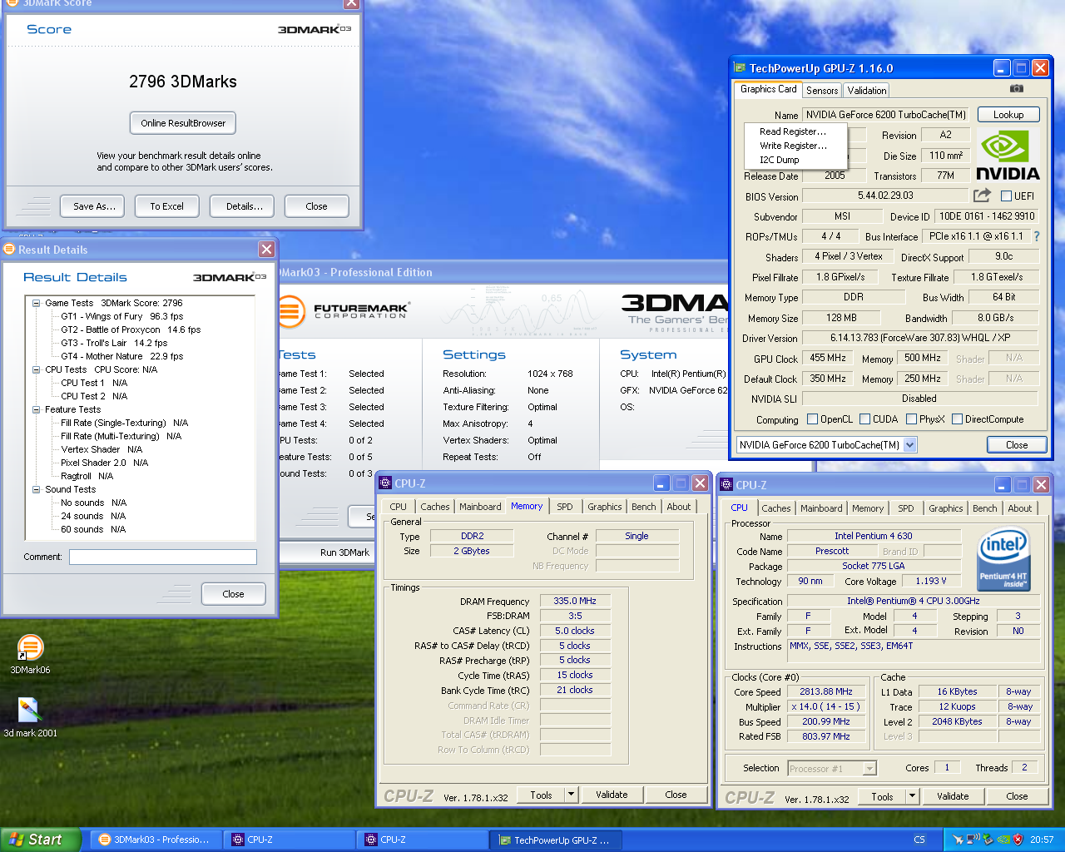Open SPD tab in Memory CPU-Z window
Viewport: 1065px width, 852px height.
[565, 507]
